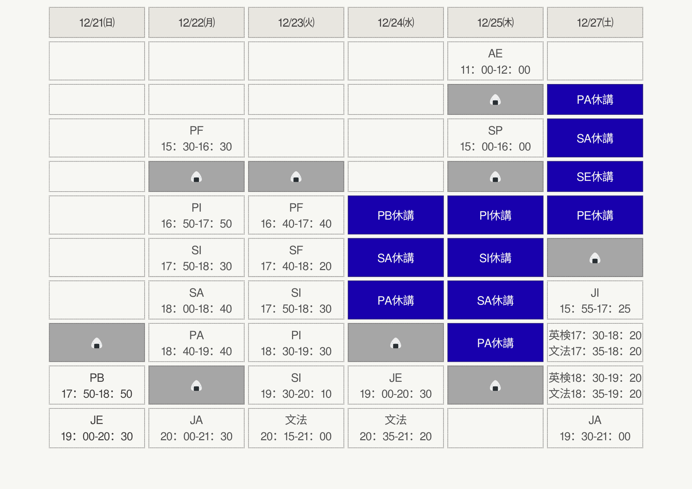Click the PB 17:50-18:50 Sunday class

[x=97, y=386]
